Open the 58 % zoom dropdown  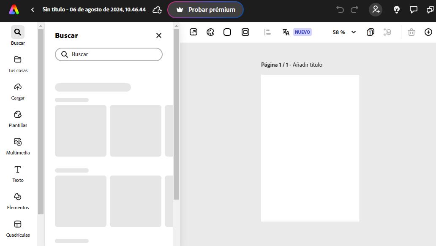[x=344, y=32]
